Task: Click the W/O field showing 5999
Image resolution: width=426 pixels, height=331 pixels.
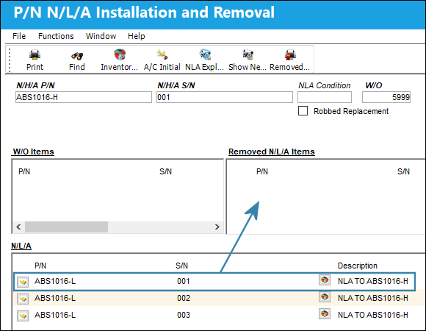Action: (386, 97)
